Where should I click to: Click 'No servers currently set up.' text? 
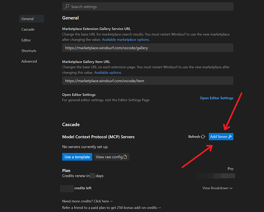pyautogui.click(x=85, y=147)
